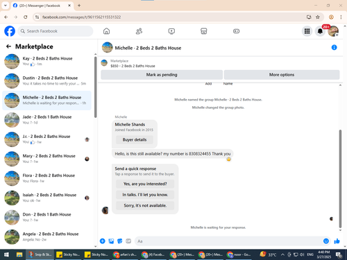Bookmark this page with star icon
This screenshot has width=347, height=260.
pos(318,17)
